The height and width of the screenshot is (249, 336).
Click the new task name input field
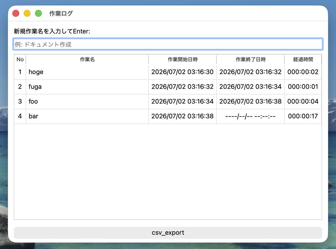pos(168,44)
